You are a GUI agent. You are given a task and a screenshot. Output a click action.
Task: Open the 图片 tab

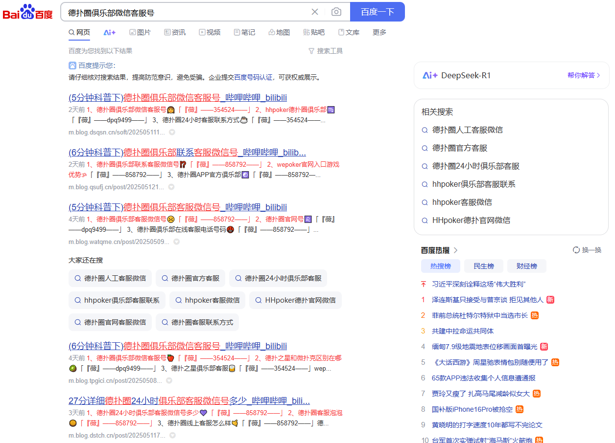pos(140,32)
